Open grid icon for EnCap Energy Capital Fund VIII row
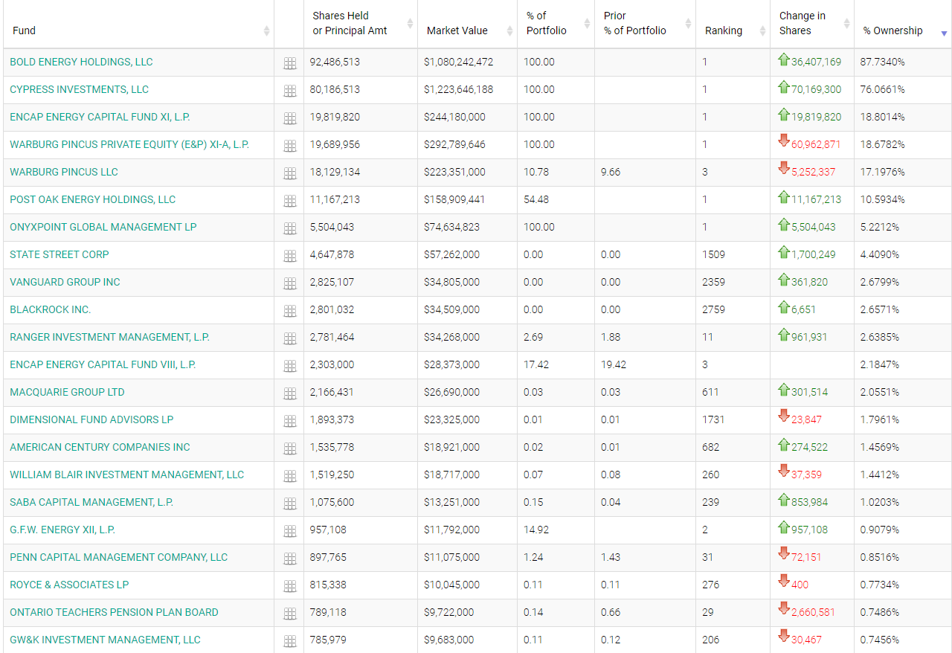This screenshot has height=653, width=952. pyautogui.click(x=290, y=366)
